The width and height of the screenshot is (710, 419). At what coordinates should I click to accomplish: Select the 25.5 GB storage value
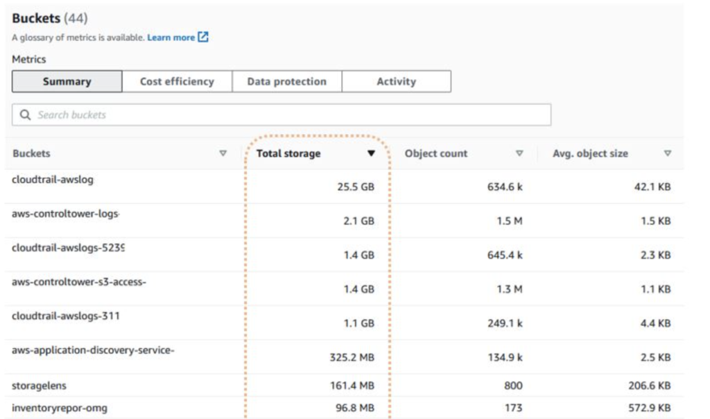coord(356,187)
